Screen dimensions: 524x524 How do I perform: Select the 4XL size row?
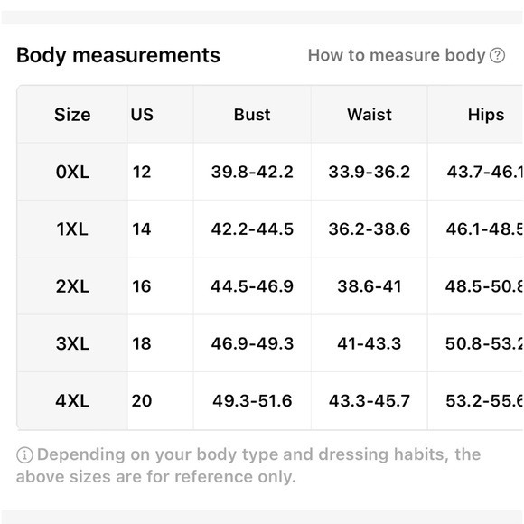270,401
